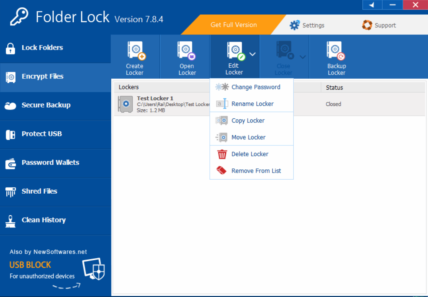This screenshot has width=428, height=297.
Task: Click the Password Wallets sidebar icon
Action: pyautogui.click(x=10, y=163)
